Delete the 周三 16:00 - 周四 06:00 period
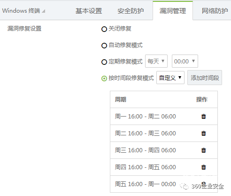231x196 pixels. (x=203, y=150)
